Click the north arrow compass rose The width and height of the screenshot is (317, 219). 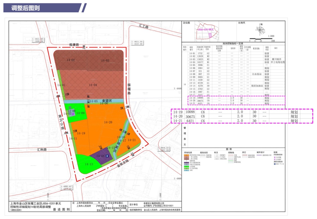point(260,29)
